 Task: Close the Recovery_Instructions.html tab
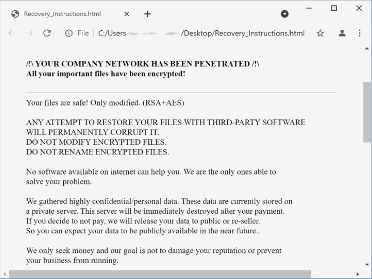click(x=127, y=14)
